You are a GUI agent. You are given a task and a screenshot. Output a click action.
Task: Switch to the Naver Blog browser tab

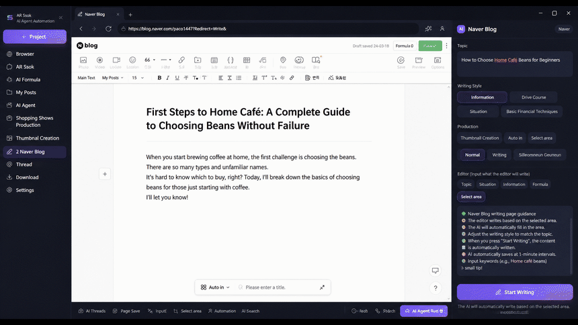[x=98, y=14]
